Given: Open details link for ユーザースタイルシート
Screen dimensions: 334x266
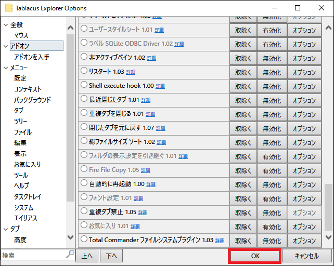Looking at the screenshot, I should pos(159,30).
